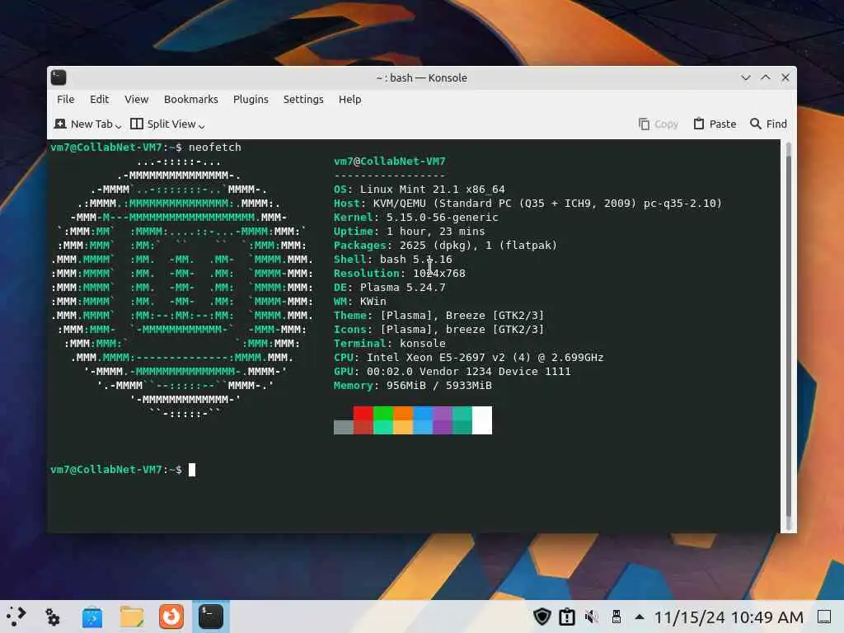
Task: Open the Help menu
Action: pyautogui.click(x=349, y=99)
